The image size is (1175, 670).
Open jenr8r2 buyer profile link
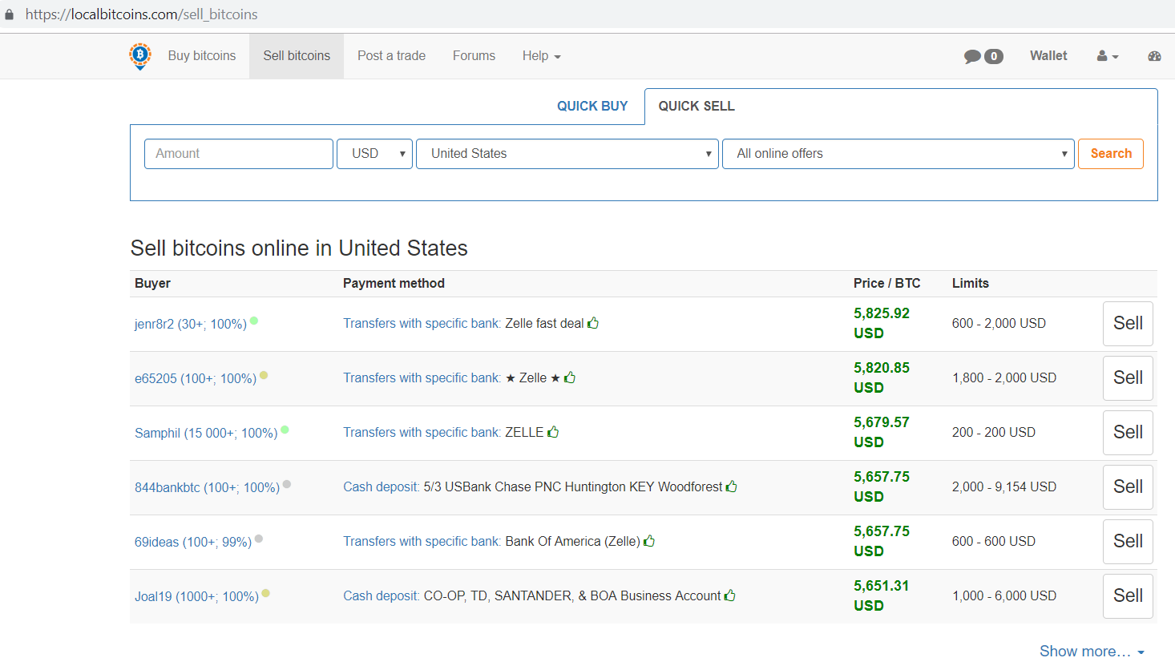click(x=191, y=324)
